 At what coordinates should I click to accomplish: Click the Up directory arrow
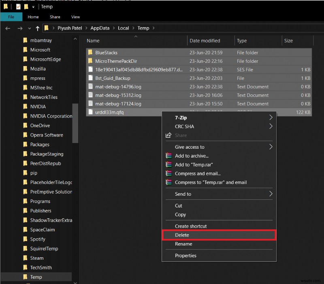coord(38,28)
